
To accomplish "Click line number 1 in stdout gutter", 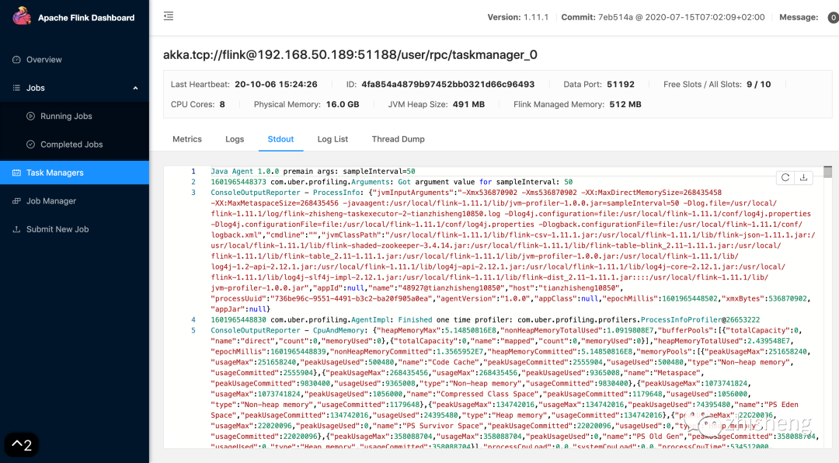I will click(x=193, y=171).
